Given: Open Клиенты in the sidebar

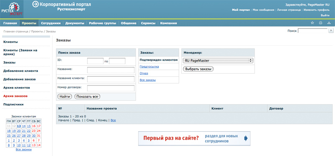Looking at the screenshot, I should click(x=10, y=42).
